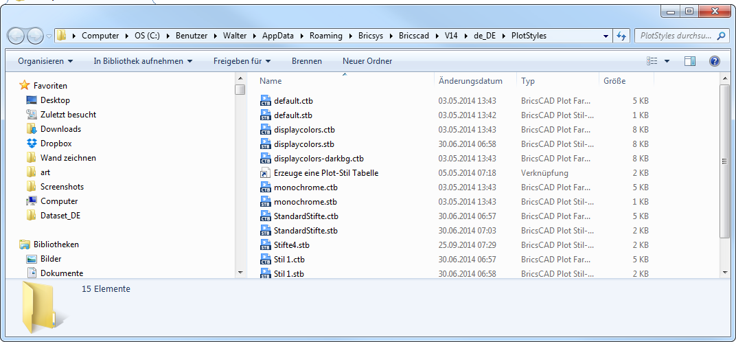Image resolution: width=736 pixels, height=342 pixels.
Task: Toggle the preview pane icon
Action: [x=690, y=61]
